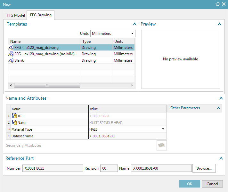Click the reset dialog icon in title bar
228x192 pixels.
click(x=217, y=4)
